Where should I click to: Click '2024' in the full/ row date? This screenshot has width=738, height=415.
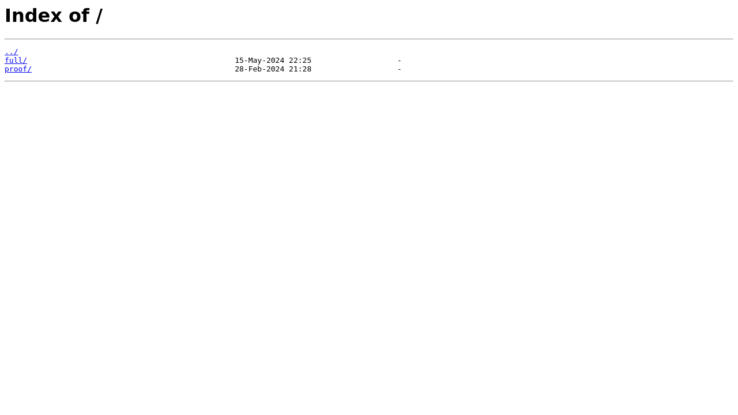coord(275,61)
